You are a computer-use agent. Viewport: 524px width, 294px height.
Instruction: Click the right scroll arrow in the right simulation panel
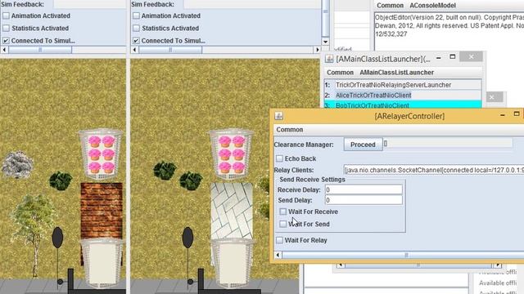(317, 50)
